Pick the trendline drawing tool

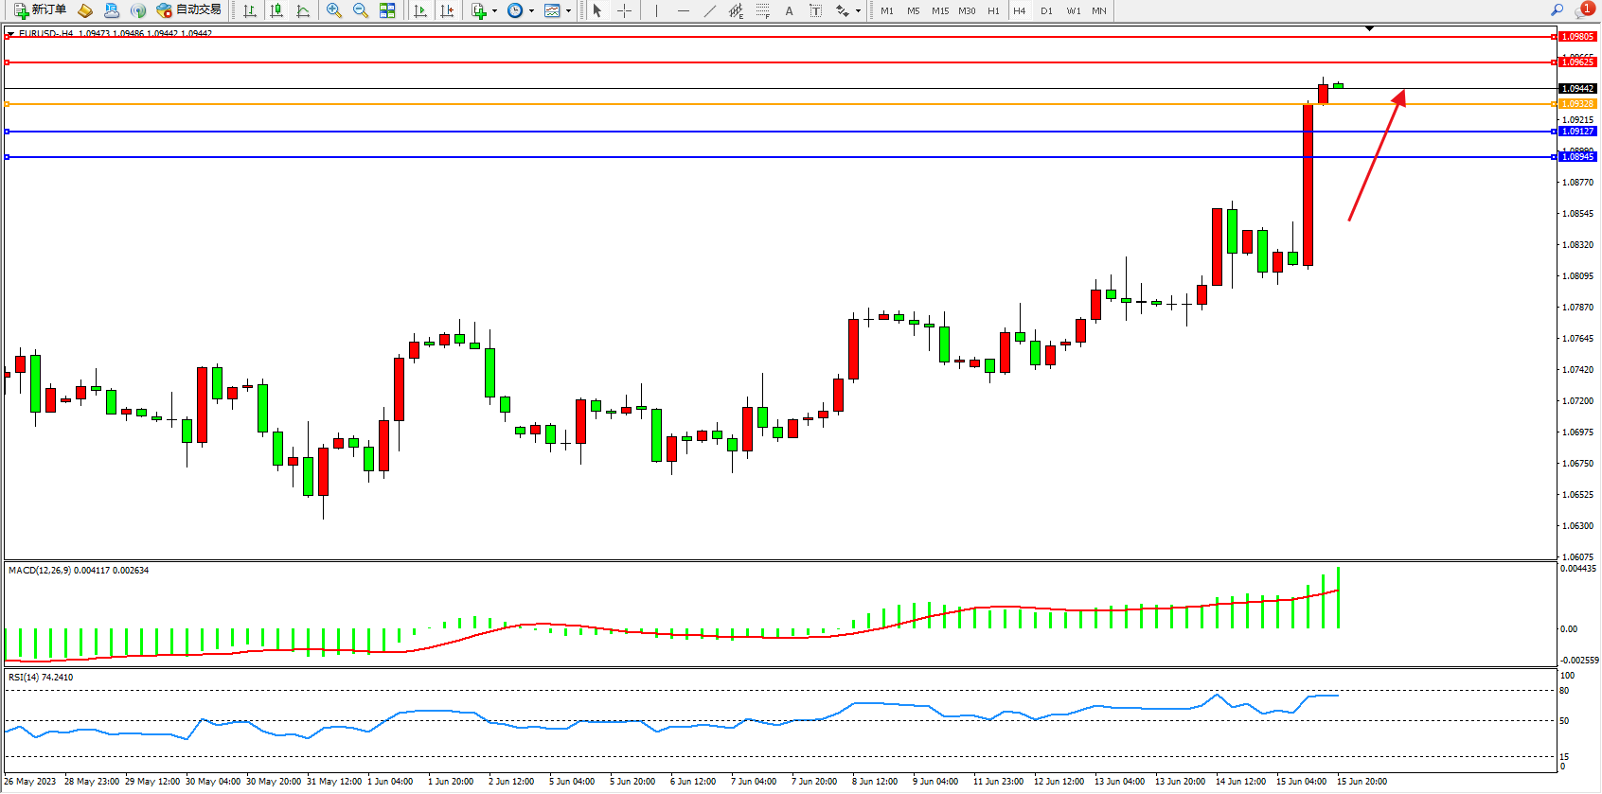(710, 10)
